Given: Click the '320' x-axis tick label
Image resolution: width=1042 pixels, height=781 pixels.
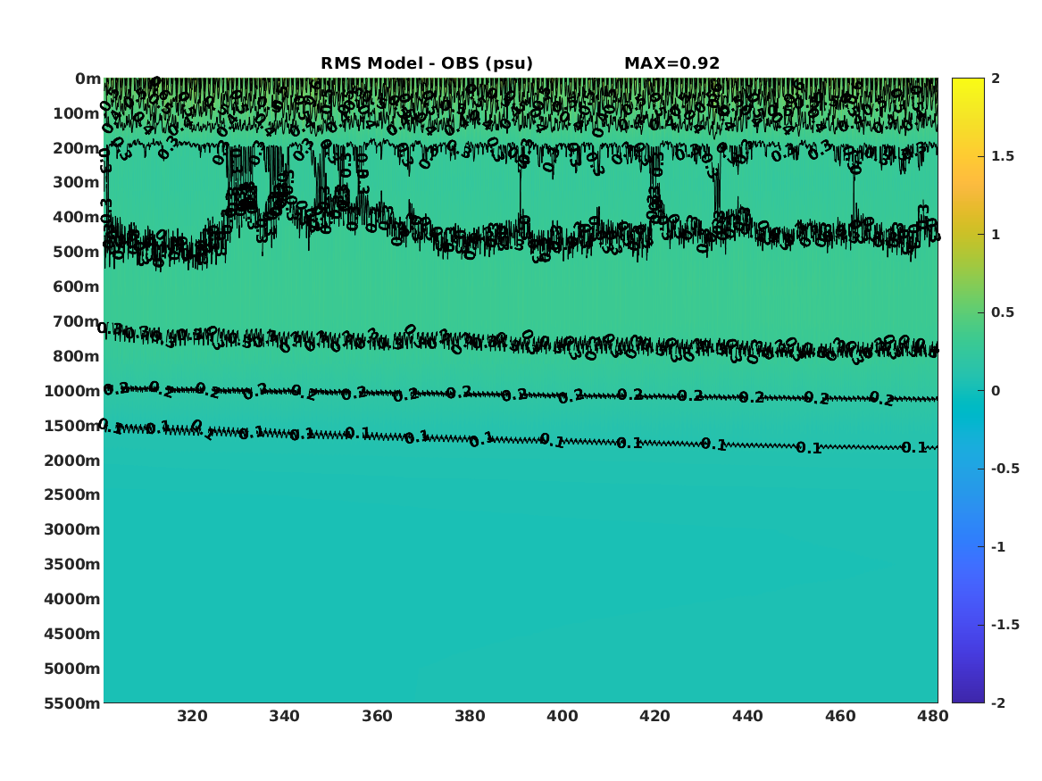Looking at the screenshot, I should click(192, 716).
